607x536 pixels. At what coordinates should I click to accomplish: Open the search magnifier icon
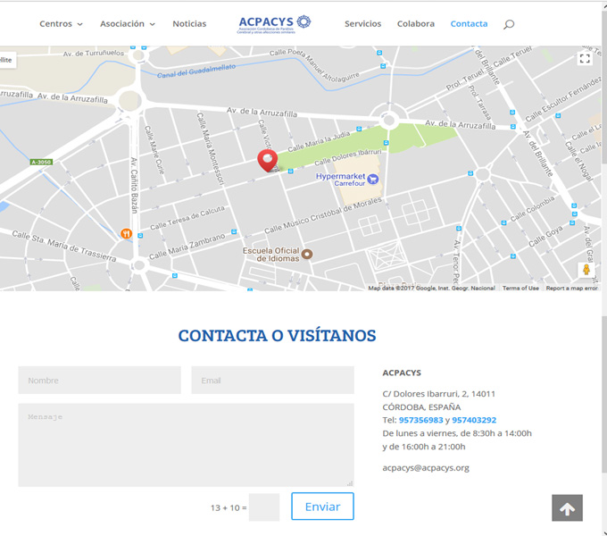click(509, 24)
